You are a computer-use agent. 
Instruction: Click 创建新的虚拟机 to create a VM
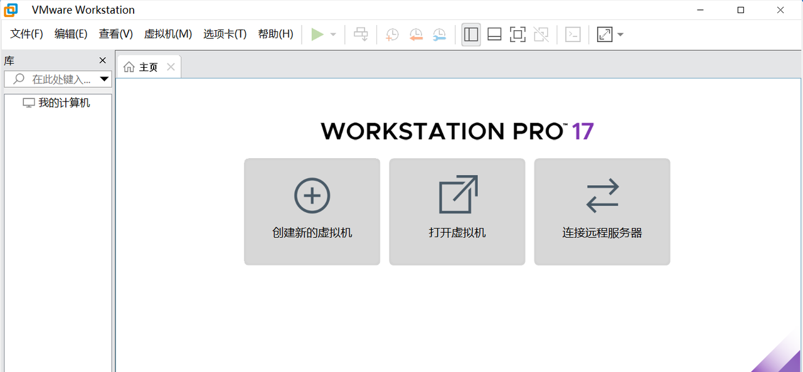[312, 211]
